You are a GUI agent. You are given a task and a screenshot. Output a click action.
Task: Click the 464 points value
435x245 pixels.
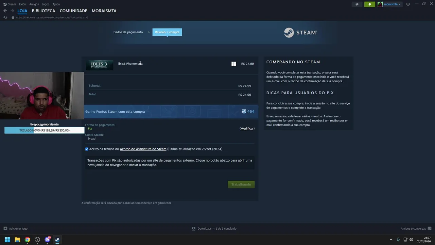[x=251, y=111]
